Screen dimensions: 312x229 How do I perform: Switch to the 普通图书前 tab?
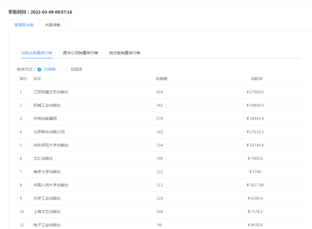24,25
